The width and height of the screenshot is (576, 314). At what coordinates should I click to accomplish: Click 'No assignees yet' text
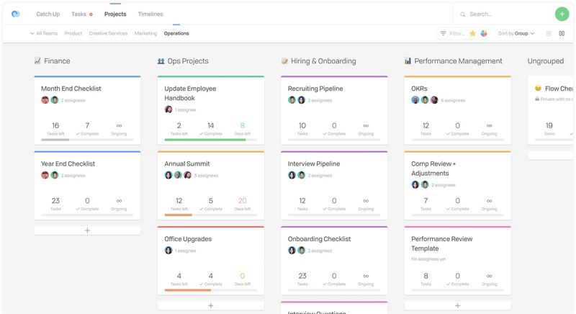coord(428,259)
